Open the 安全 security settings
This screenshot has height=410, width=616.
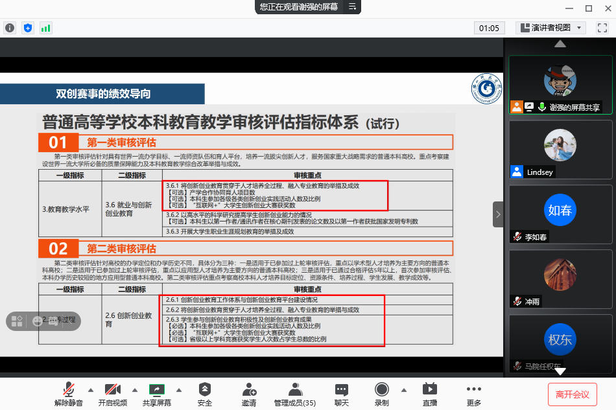tap(205, 394)
